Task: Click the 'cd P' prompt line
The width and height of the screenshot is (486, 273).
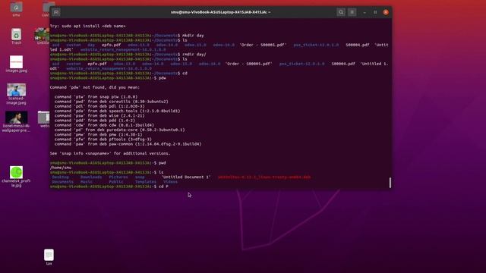Action: 109,187
